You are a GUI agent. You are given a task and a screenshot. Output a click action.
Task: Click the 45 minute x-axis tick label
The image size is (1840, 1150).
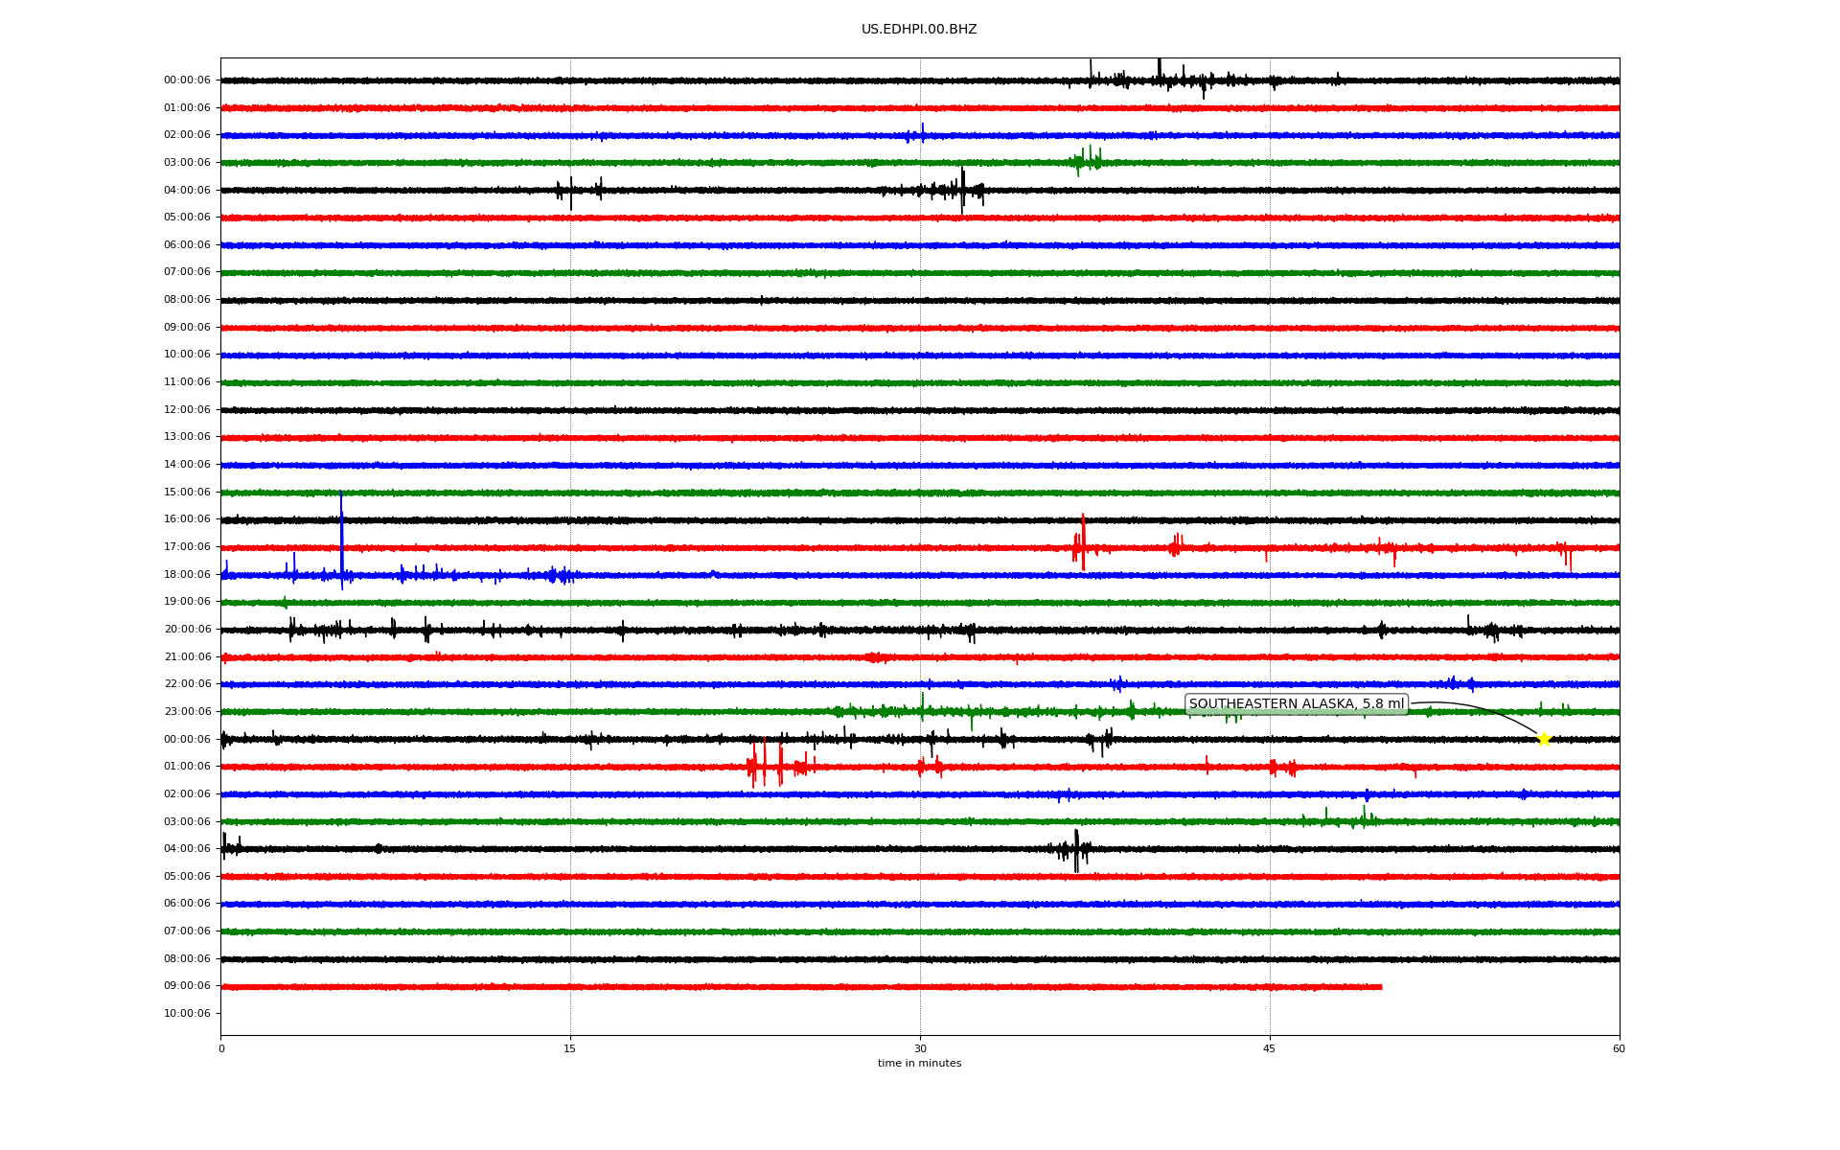(x=1270, y=1048)
